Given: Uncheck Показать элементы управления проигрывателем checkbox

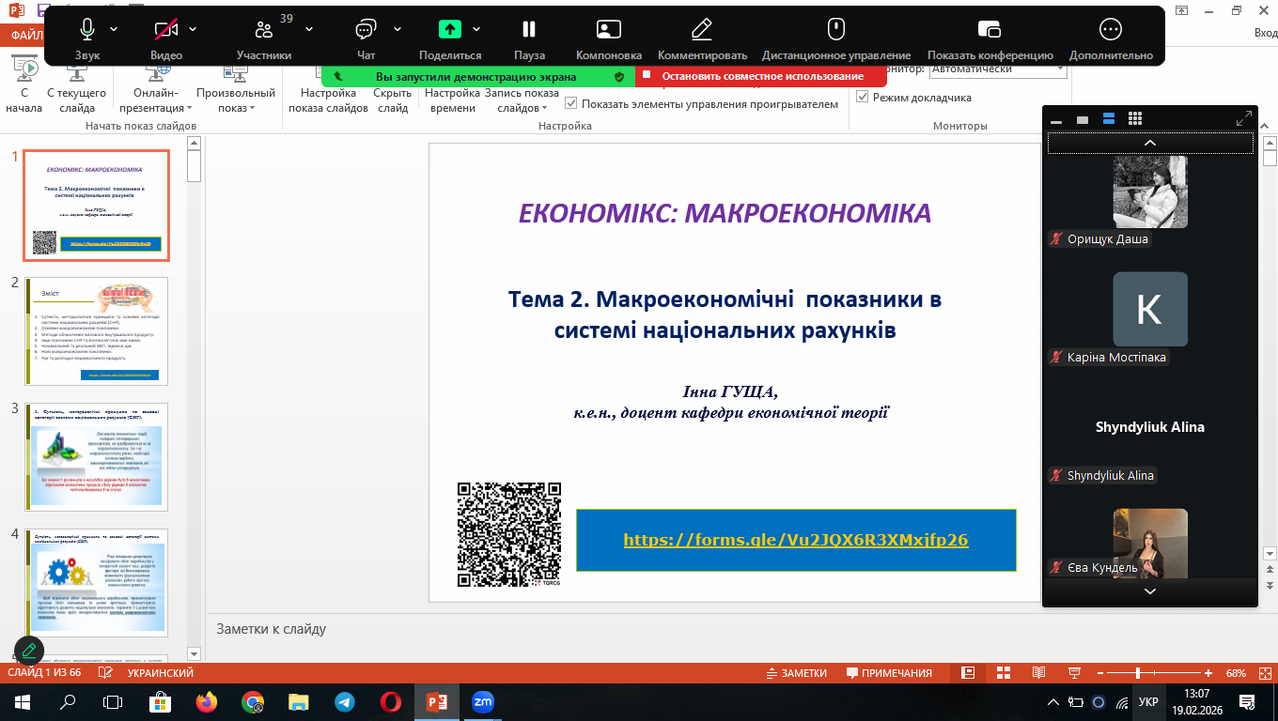Looking at the screenshot, I should click(570, 104).
